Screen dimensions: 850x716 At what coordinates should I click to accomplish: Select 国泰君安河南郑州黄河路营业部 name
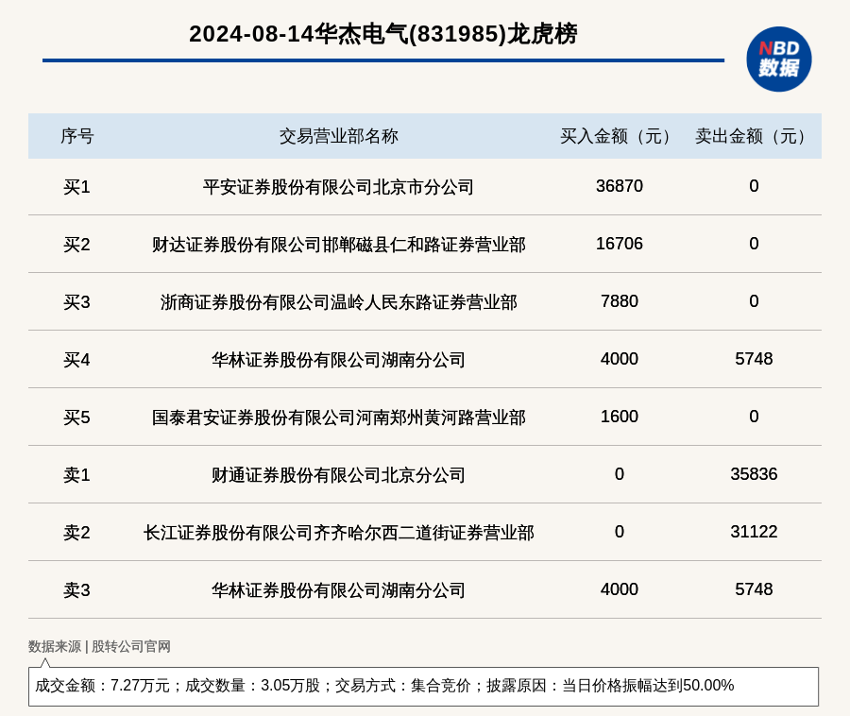[x=338, y=418]
